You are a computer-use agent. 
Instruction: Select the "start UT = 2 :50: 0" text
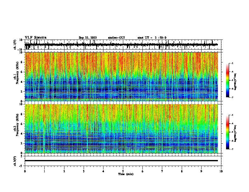[152, 38]
